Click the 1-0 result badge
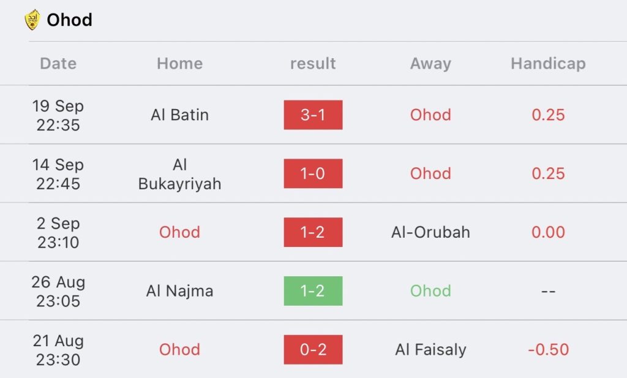The image size is (627, 378). (x=313, y=173)
